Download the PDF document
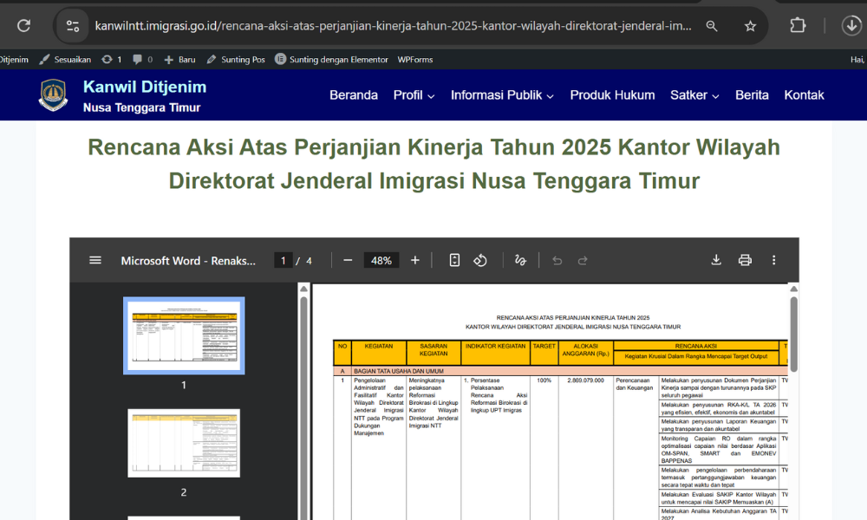Screen dimensions: 867x520 (x=716, y=260)
